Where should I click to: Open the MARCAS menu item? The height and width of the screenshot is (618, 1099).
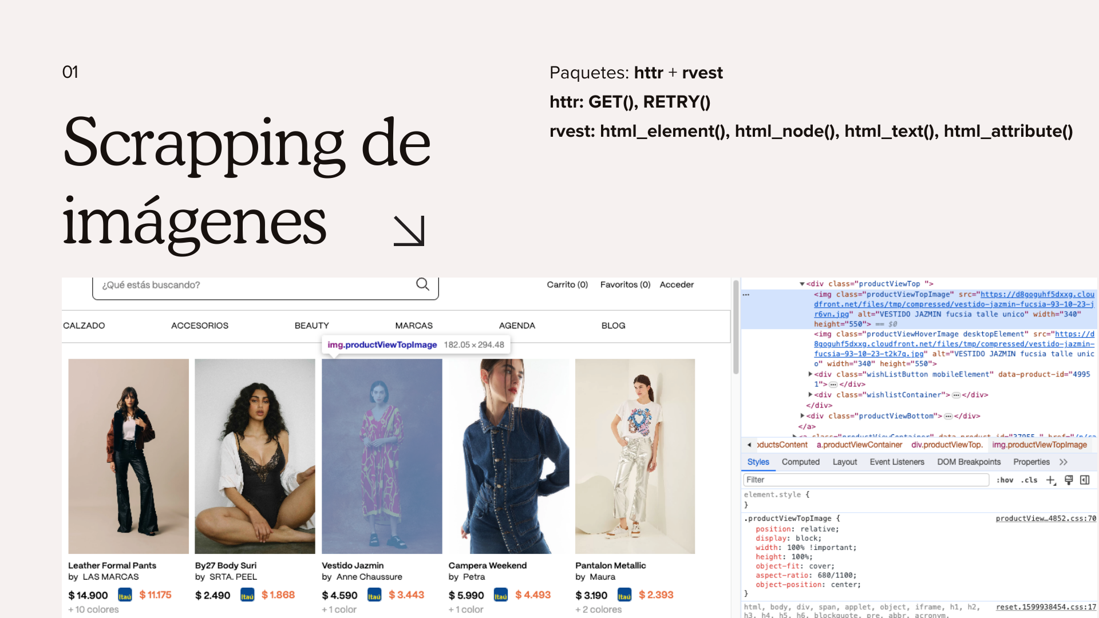[413, 326]
